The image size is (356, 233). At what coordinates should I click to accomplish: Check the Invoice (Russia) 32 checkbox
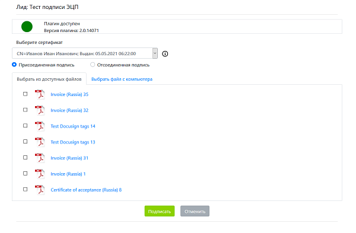[x=25, y=110]
